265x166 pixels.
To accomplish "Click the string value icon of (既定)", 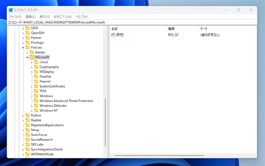I will [x=113, y=35].
